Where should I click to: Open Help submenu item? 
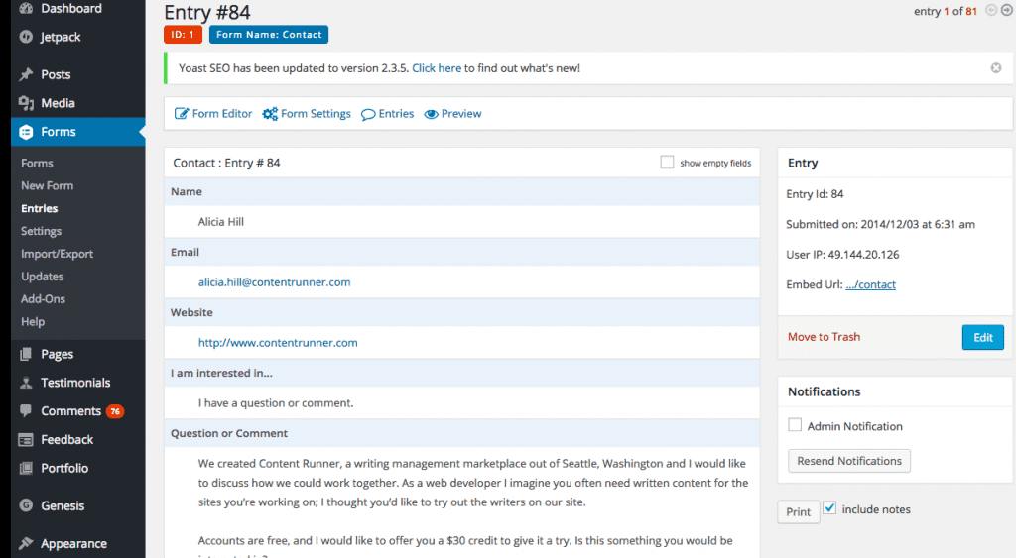click(33, 322)
